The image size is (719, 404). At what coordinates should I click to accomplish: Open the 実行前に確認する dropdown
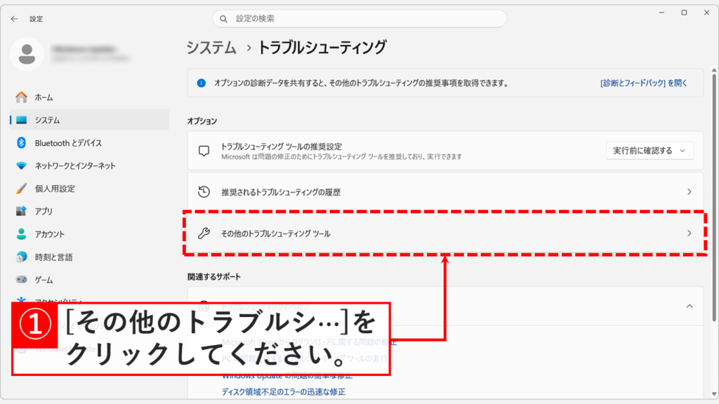click(649, 150)
